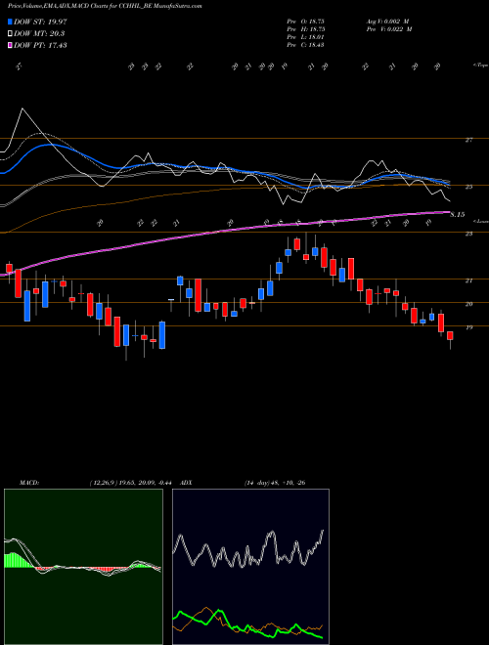The width and height of the screenshot is (489, 645).
Task: Click the 'Pre H: 18.75' value
Action: pyautogui.click(x=305, y=29)
